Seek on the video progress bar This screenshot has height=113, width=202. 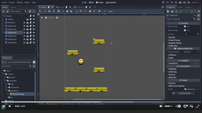coord(101,102)
